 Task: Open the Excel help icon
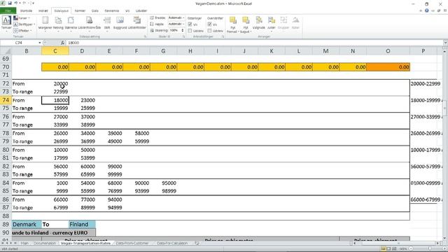coord(427,10)
